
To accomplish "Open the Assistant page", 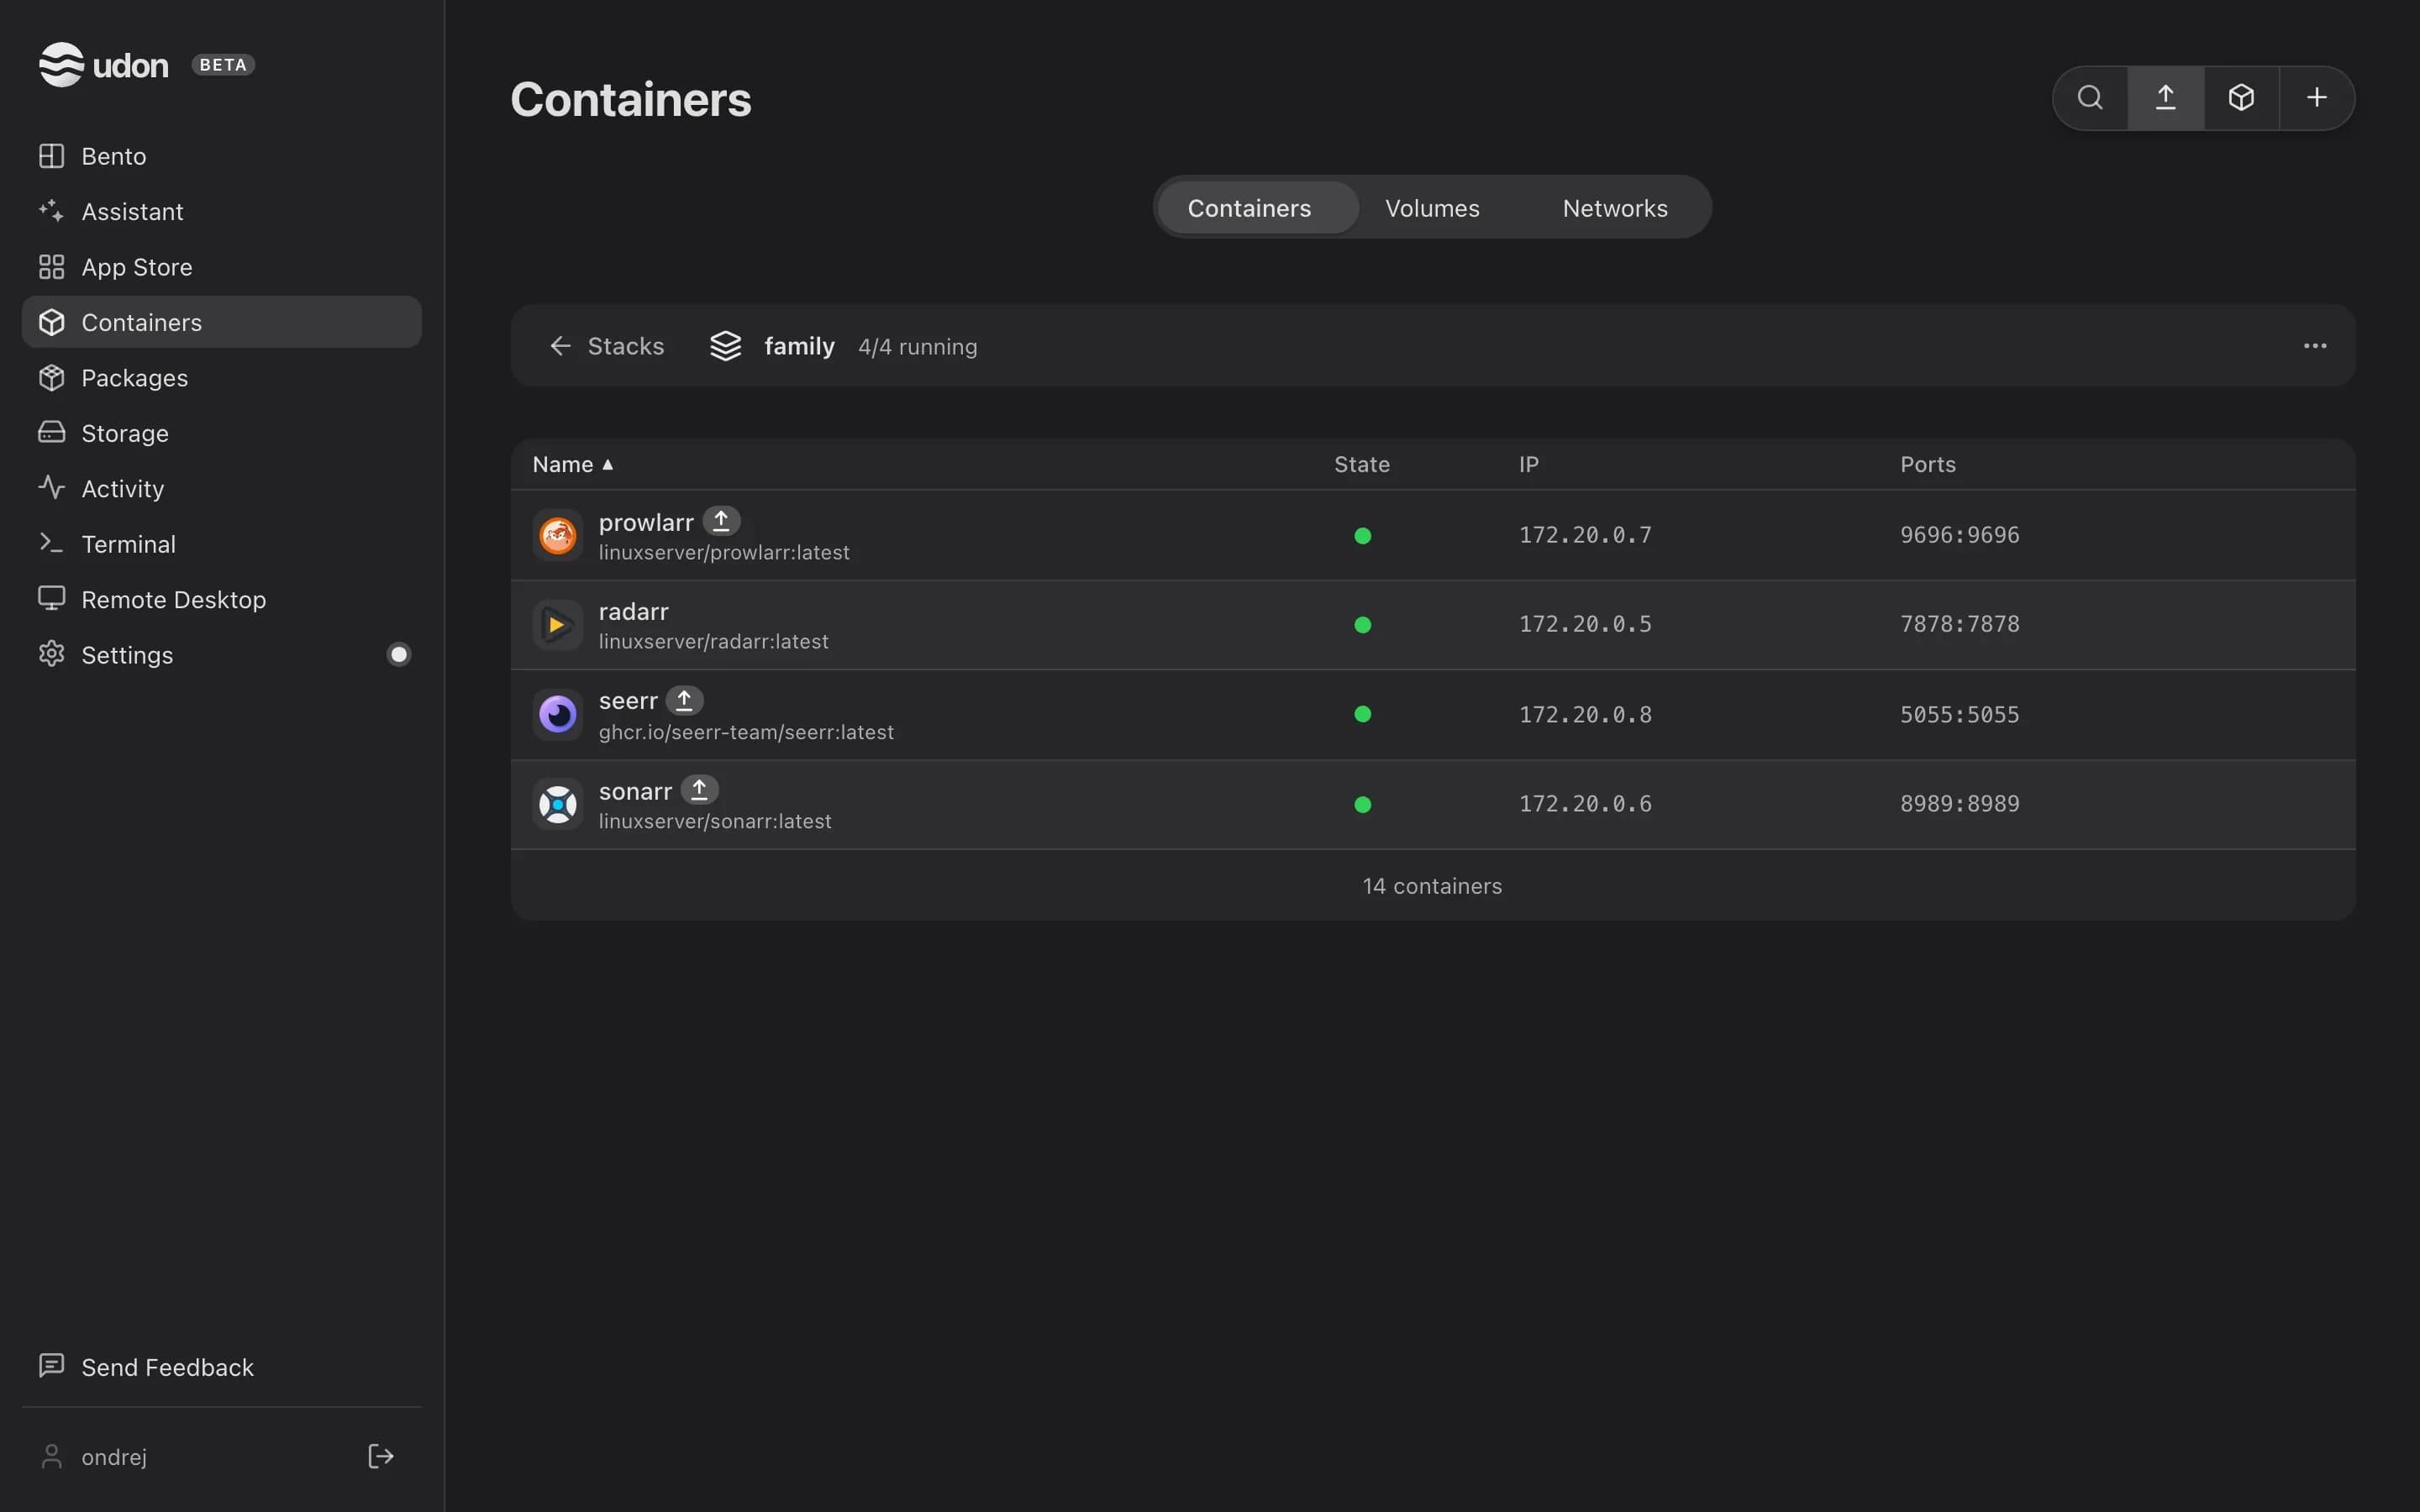I will pyautogui.click(x=221, y=212).
